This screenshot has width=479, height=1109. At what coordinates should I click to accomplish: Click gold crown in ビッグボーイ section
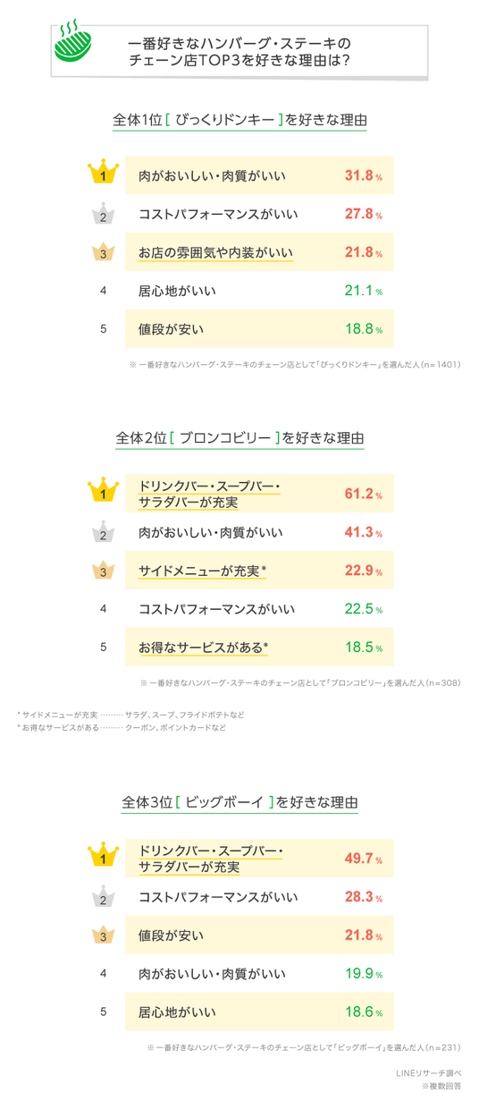pyautogui.click(x=104, y=857)
